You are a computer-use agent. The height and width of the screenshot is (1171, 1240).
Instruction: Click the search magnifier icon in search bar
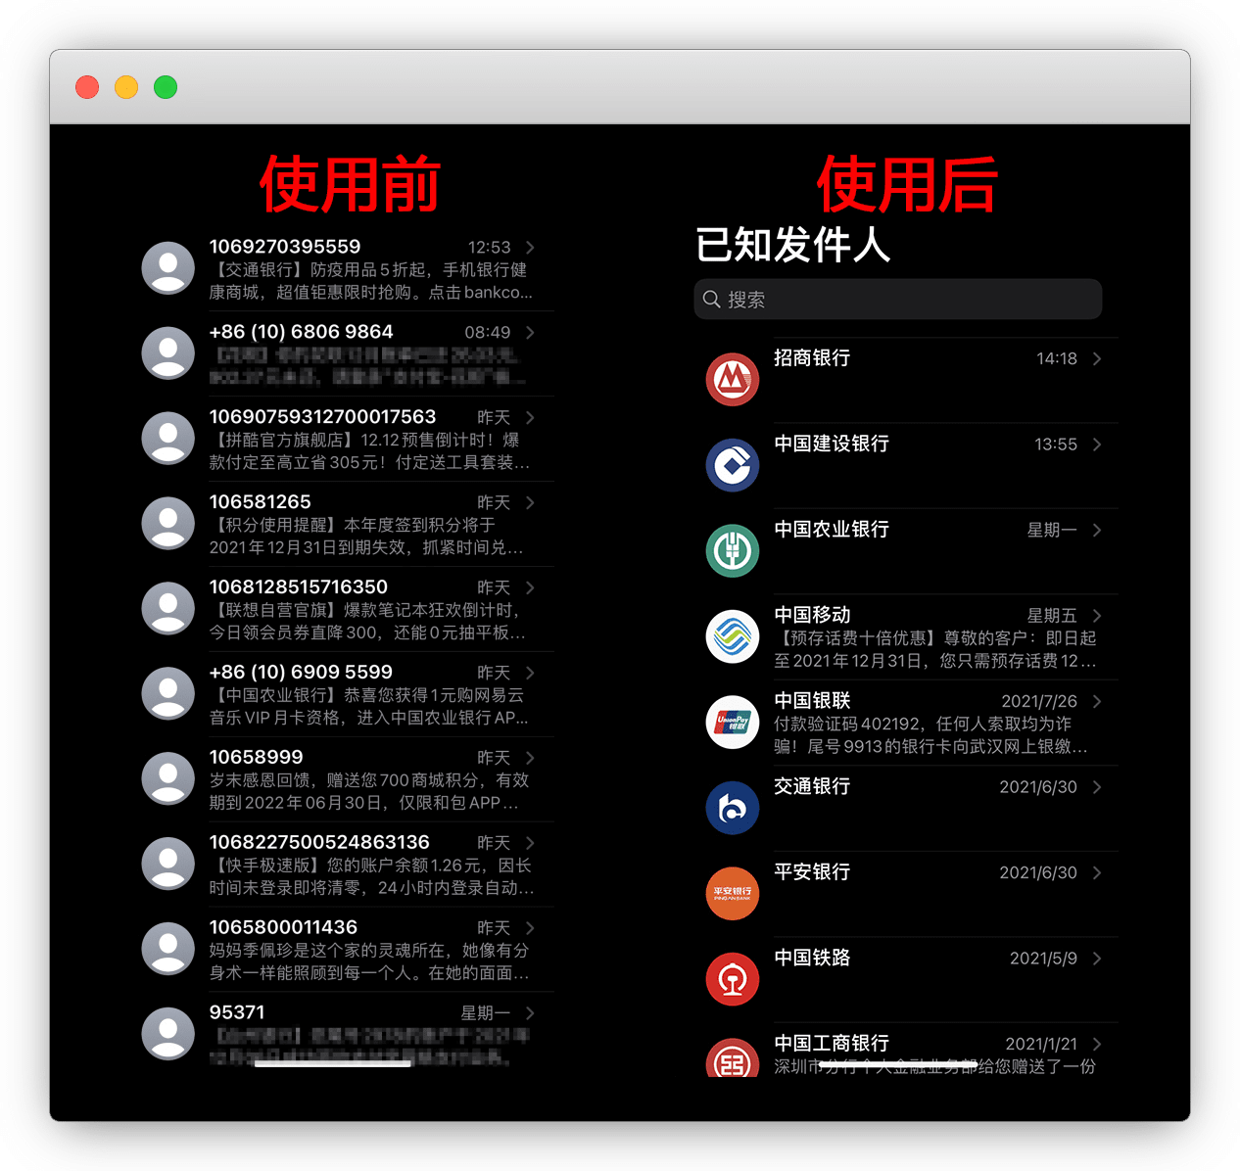712,300
